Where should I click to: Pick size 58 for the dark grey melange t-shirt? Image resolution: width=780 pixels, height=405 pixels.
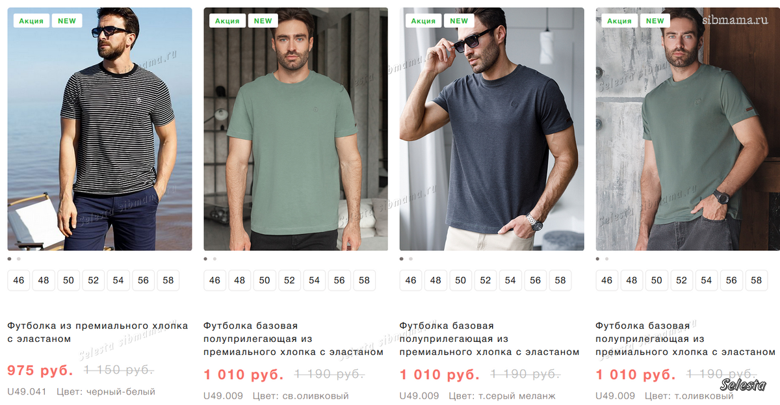[560, 280]
